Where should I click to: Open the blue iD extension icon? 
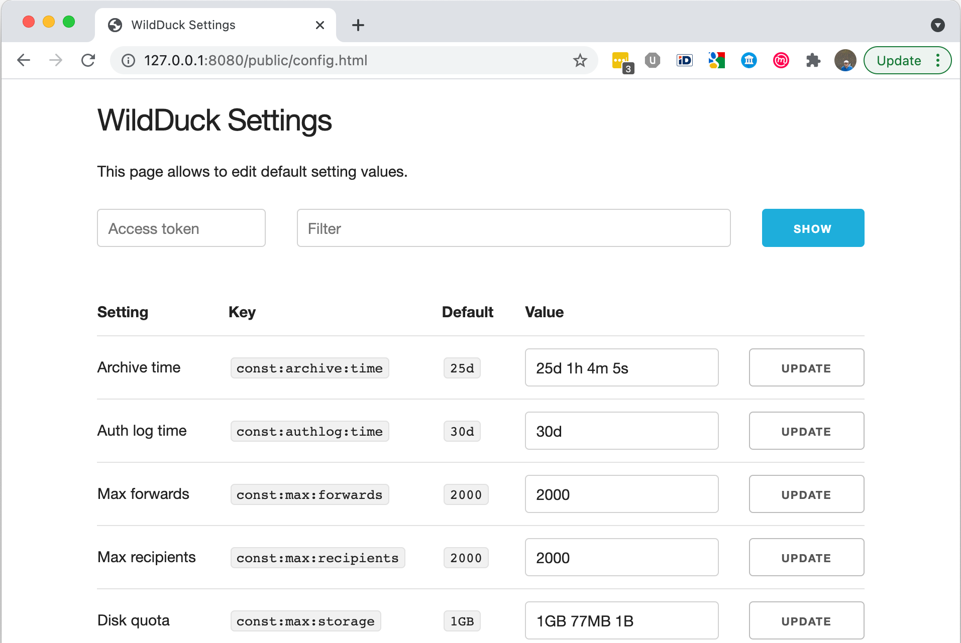click(685, 61)
